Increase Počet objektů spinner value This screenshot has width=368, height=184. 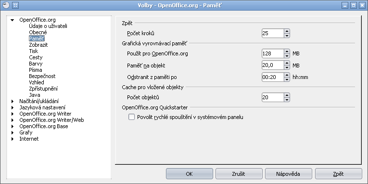[x=287, y=95]
